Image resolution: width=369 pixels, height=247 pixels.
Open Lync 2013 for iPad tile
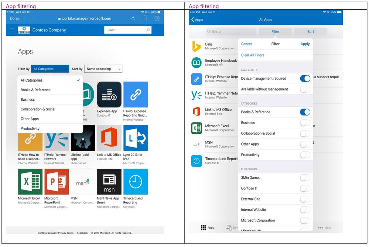point(136,138)
